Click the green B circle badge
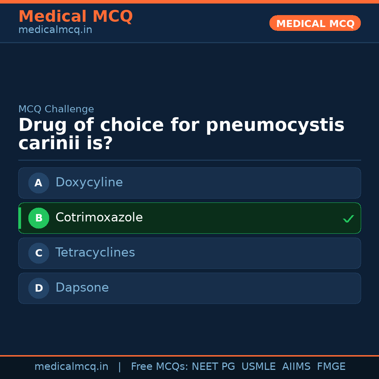 [x=39, y=218]
